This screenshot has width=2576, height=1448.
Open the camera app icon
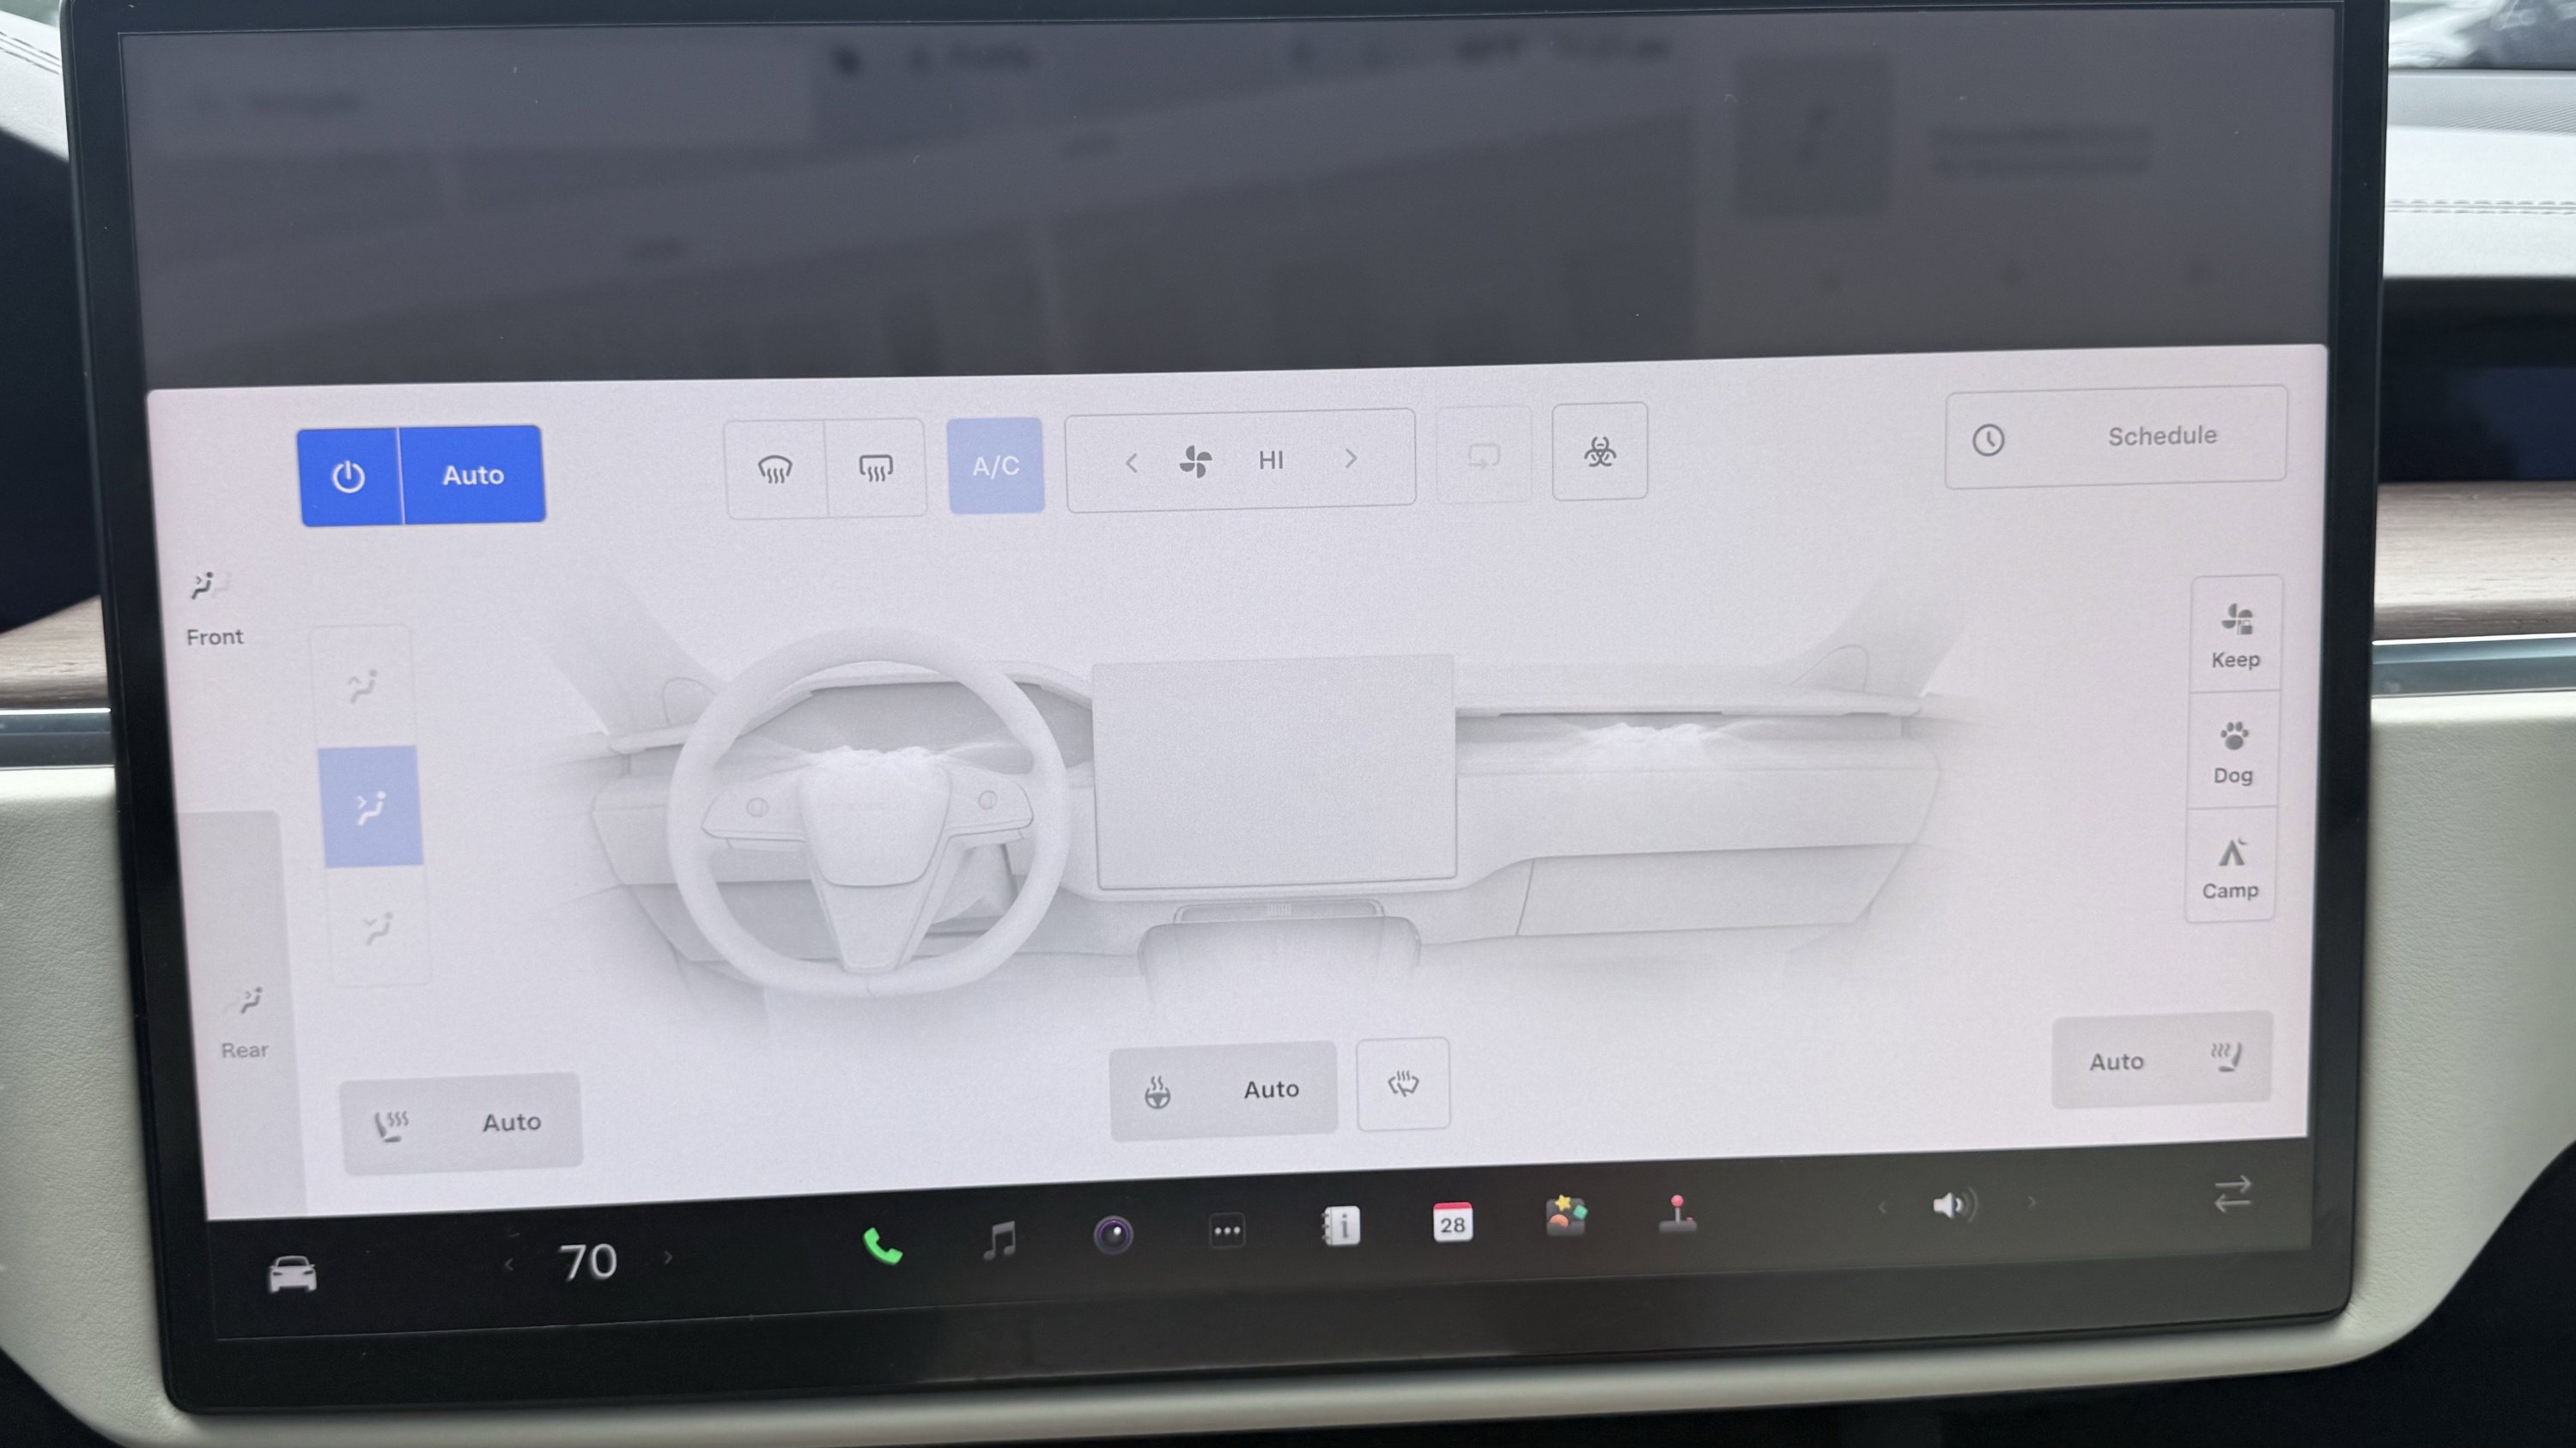click(x=1113, y=1235)
